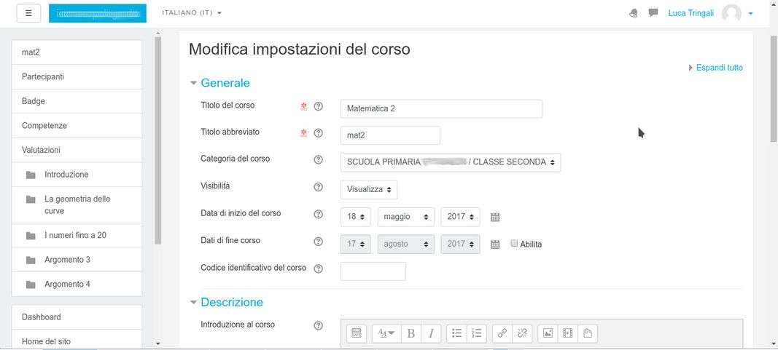Enable the Abilita checkbox for end date
The image size is (778, 350).
tap(514, 244)
